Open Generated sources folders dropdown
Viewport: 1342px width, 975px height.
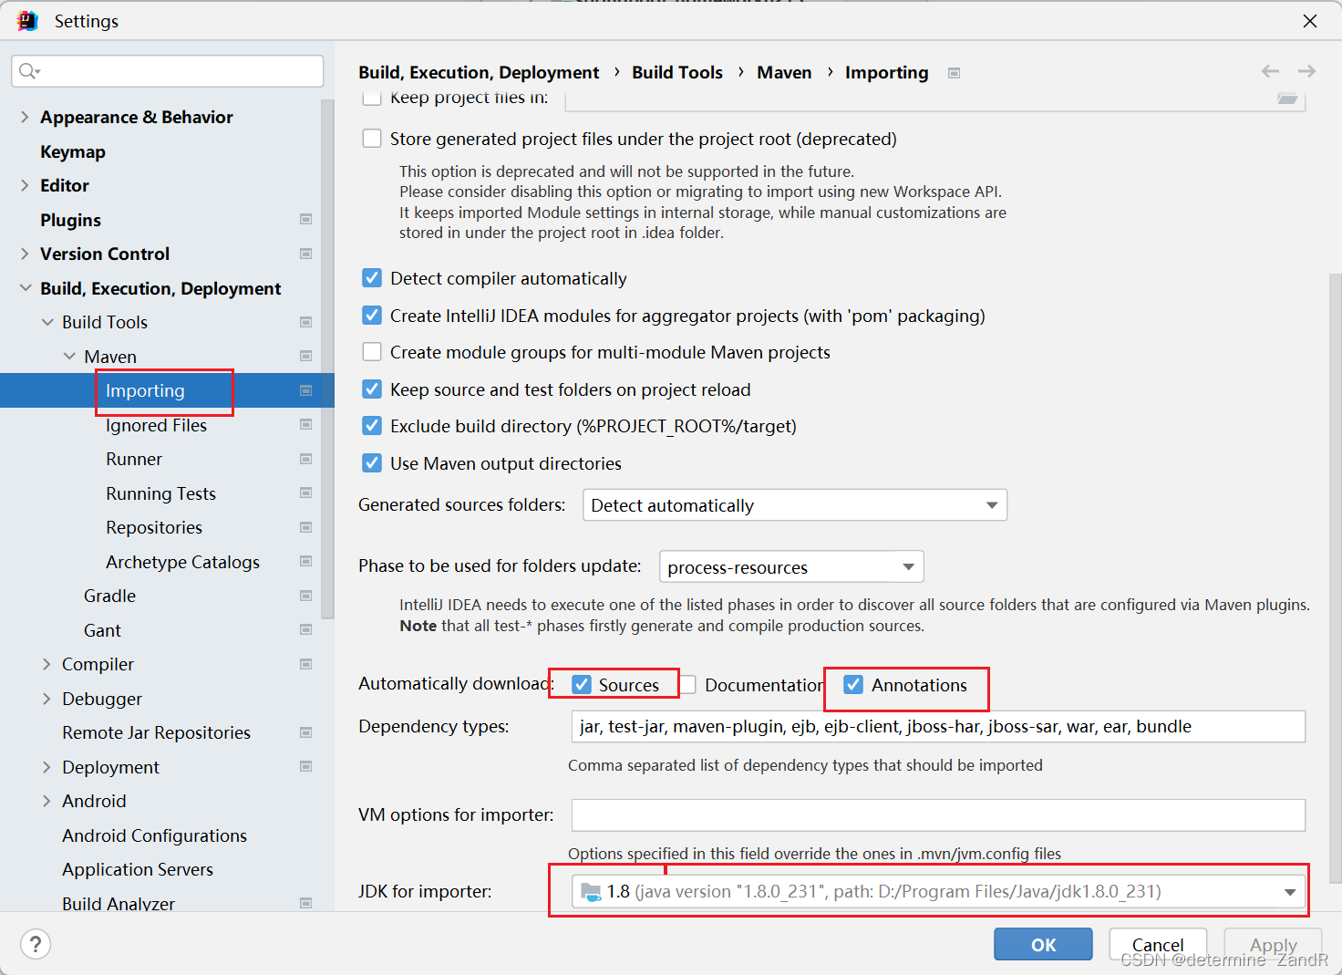click(795, 505)
